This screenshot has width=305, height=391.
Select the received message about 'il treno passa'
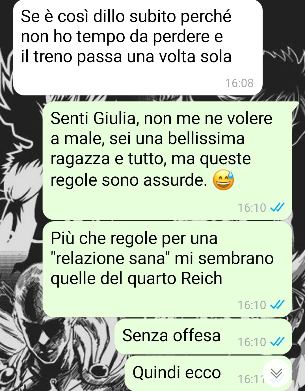coord(138,47)
